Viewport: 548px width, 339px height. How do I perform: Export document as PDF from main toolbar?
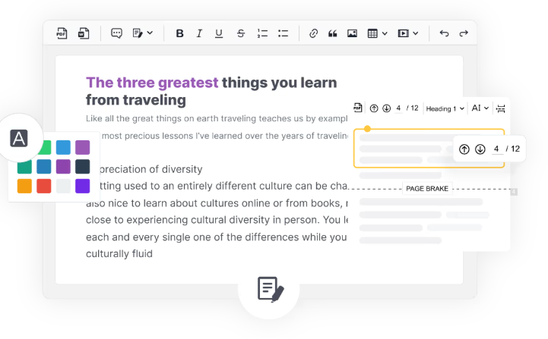(x=62, y=33)
